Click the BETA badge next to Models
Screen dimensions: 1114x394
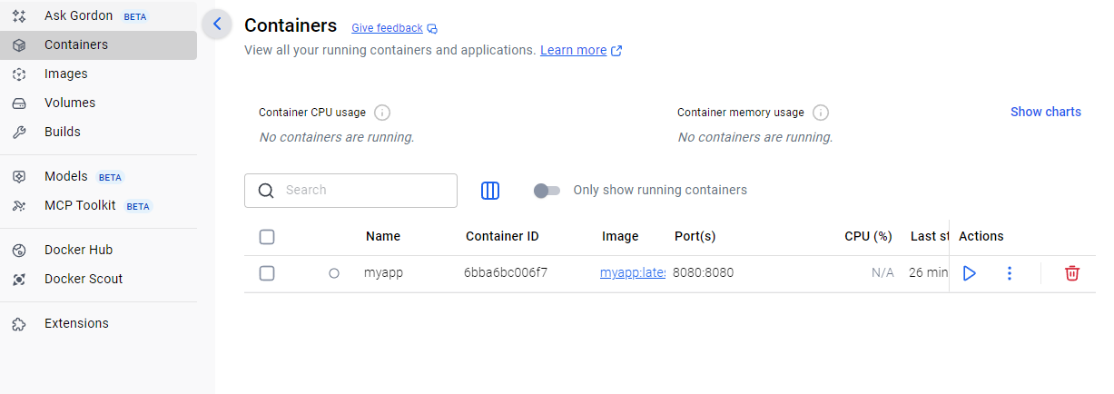click(x=110, y=177)
